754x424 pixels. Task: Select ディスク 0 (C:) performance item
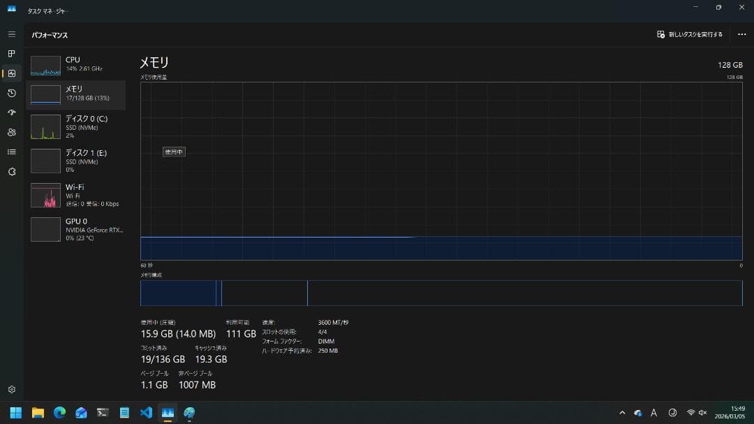75,126
